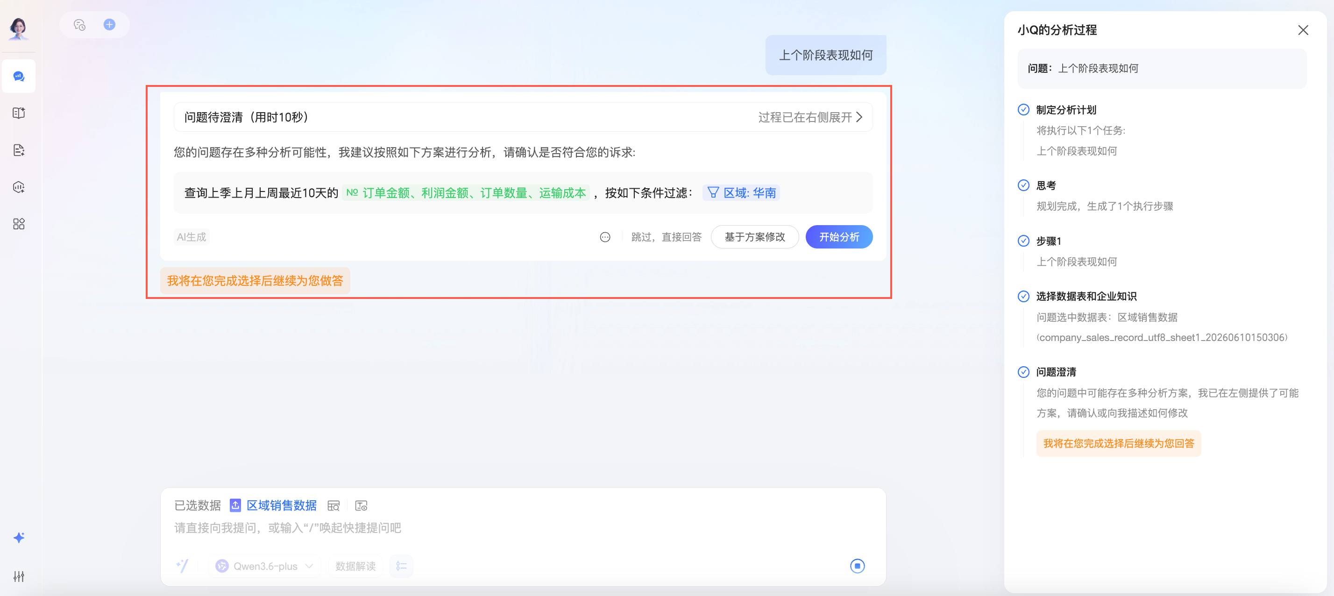The image size is (1334, 596).
Task: Click the 区域销售数据 selected dataset link
Action: pos(281,505)
